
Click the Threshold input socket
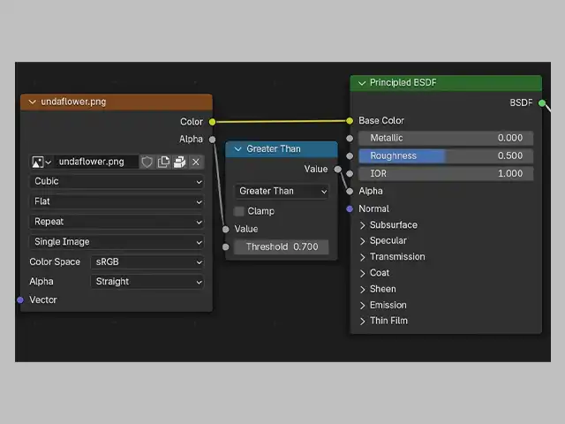(226, 247)
